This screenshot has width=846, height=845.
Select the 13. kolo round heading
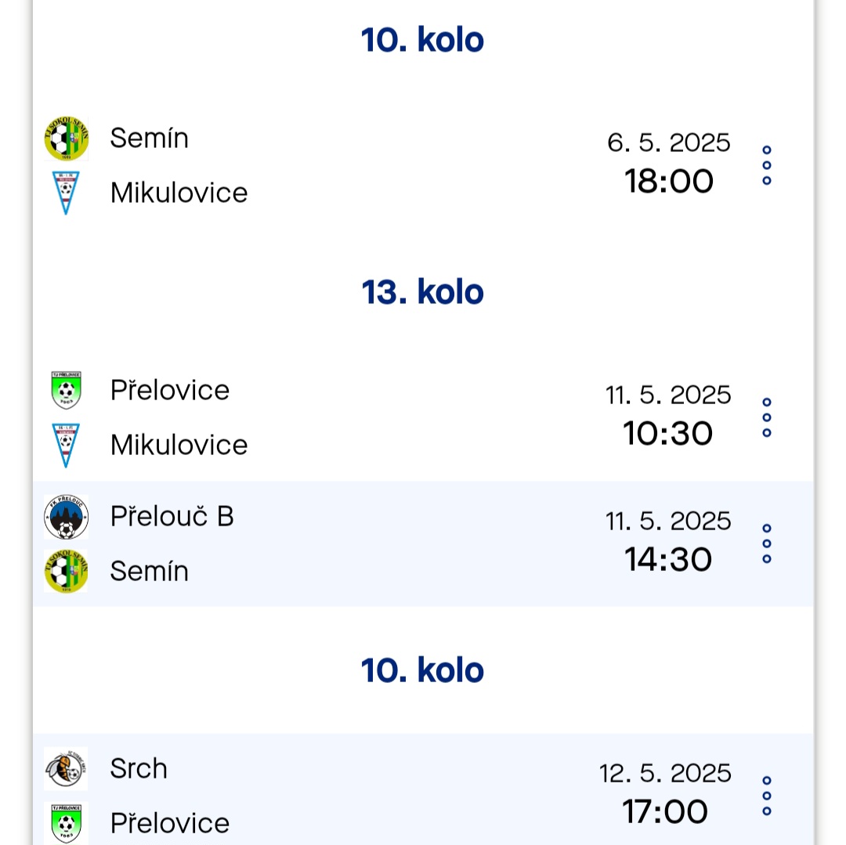point(422,292)
